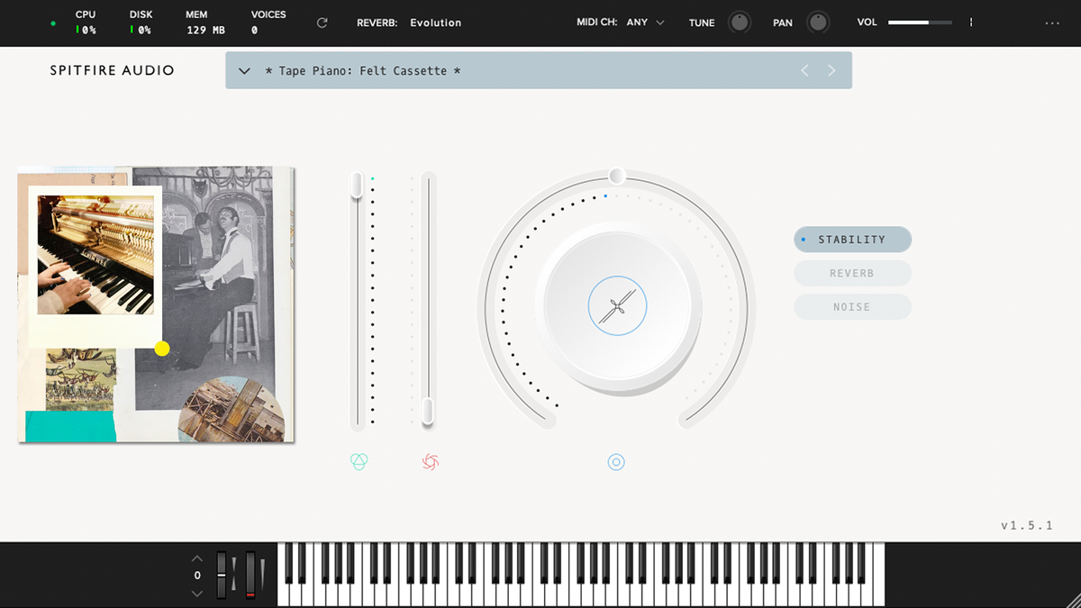Image resolution: width=1081 pixels, height=608 pixels.
Task: Click the blue circular icon under the main knob
Action: [x=616, y=462]
